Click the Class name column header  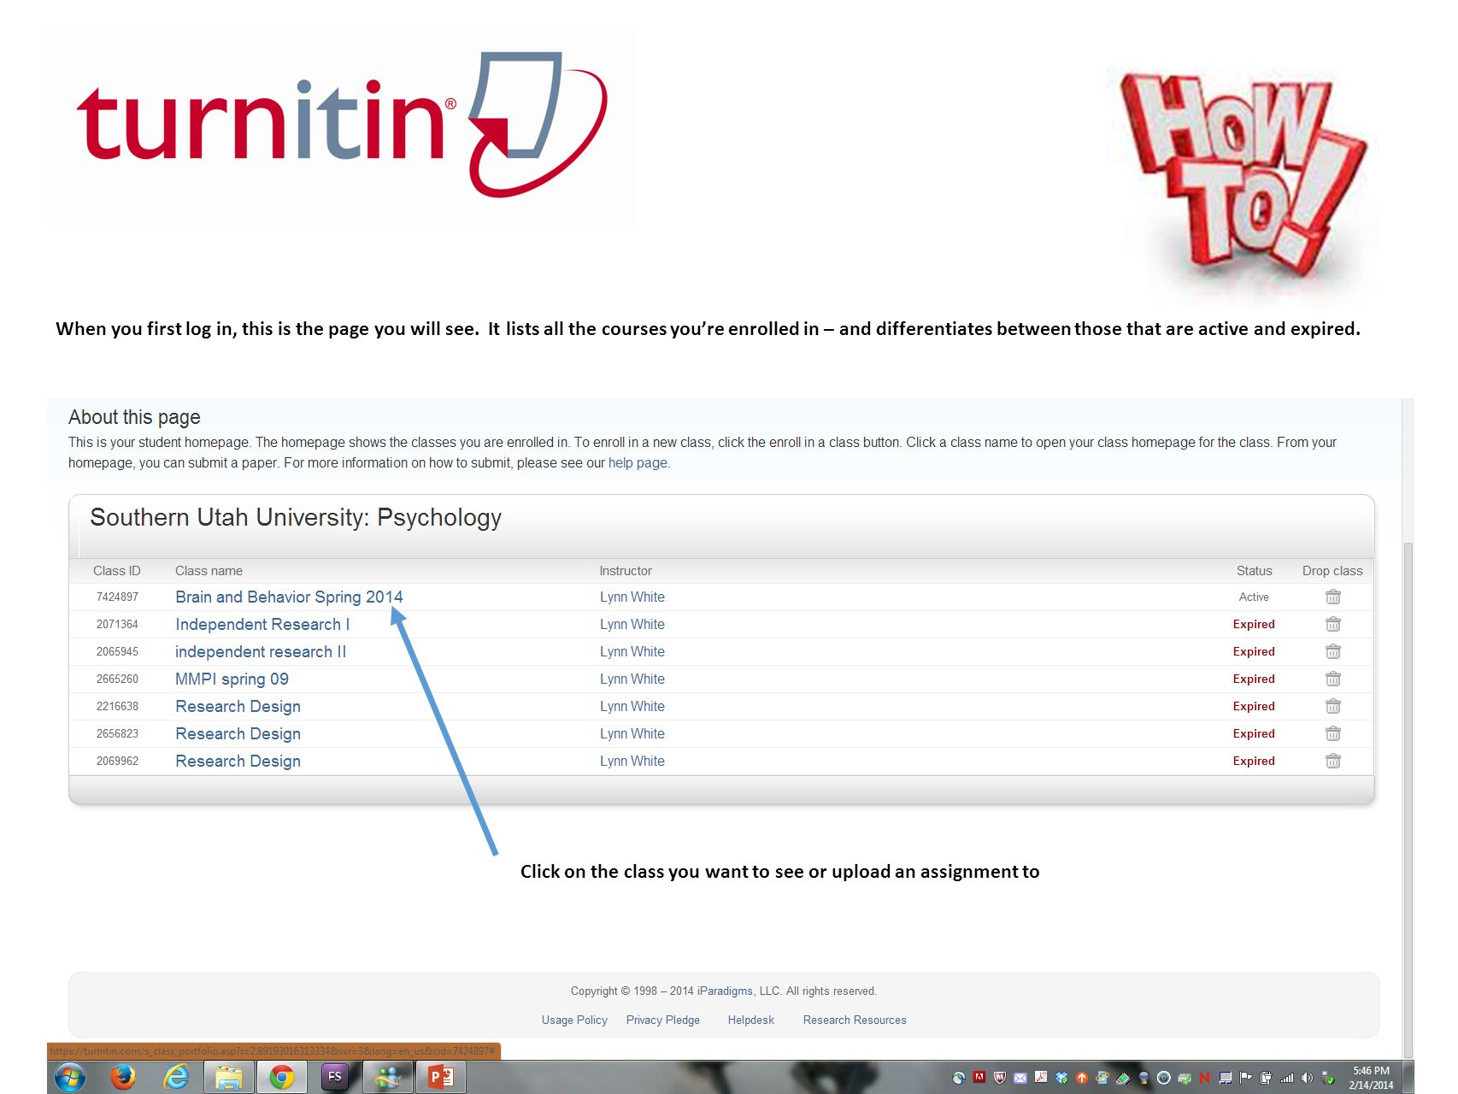(209, 570)
